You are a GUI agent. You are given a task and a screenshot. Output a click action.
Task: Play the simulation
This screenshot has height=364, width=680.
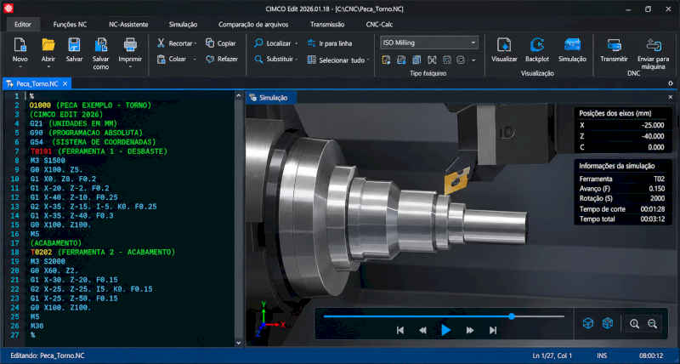pos(445,330)
